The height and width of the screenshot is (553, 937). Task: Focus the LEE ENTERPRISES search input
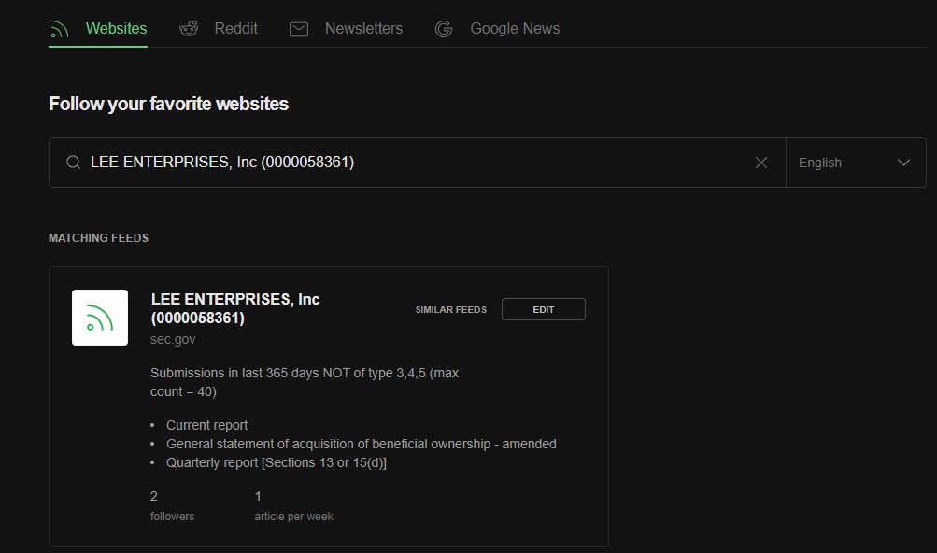417,162
